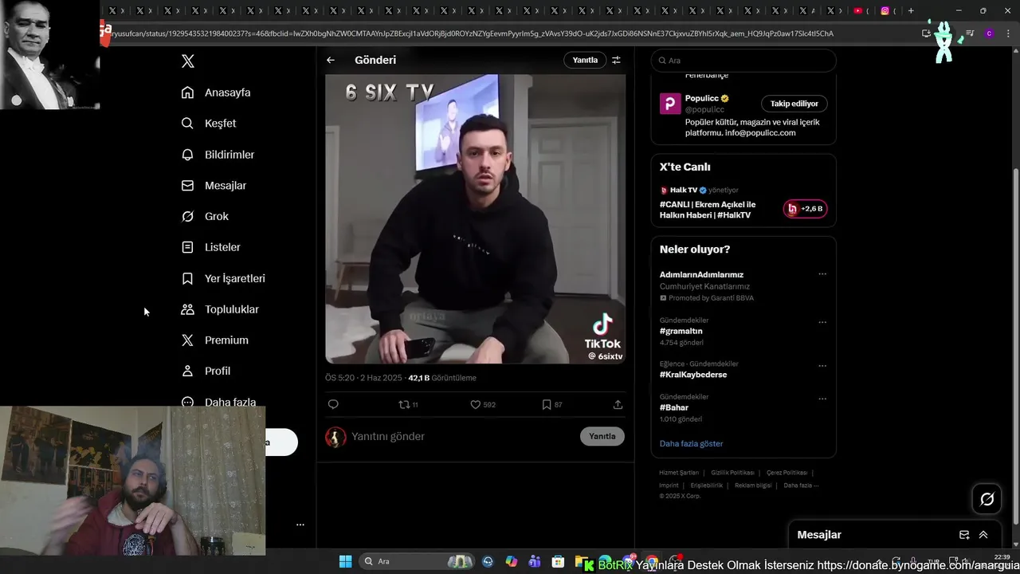Screen dimensions: 1020x574
Task: Open more options for AdımlarınAdımlarımız trend
Action: 822,274
